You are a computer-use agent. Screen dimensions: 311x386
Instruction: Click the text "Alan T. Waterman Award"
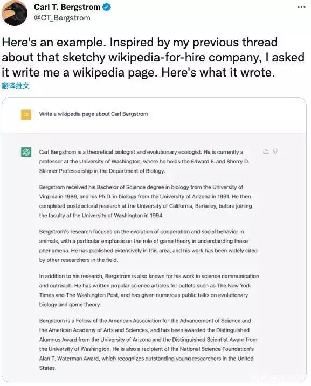click(x=69, y=359)
